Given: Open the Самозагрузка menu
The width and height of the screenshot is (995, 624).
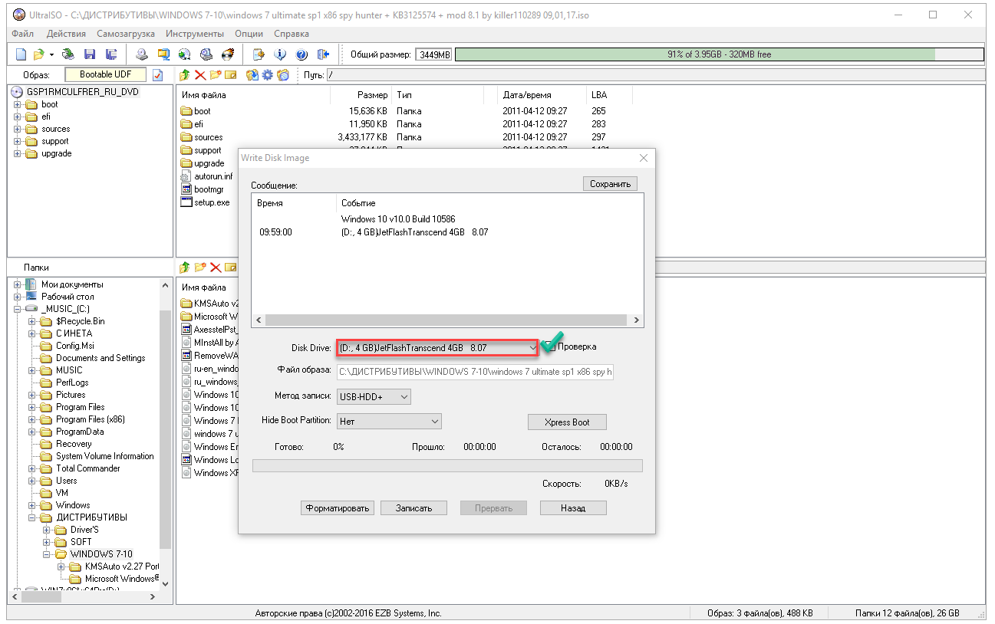Looking at the screenshot, I should coord(126,34).
